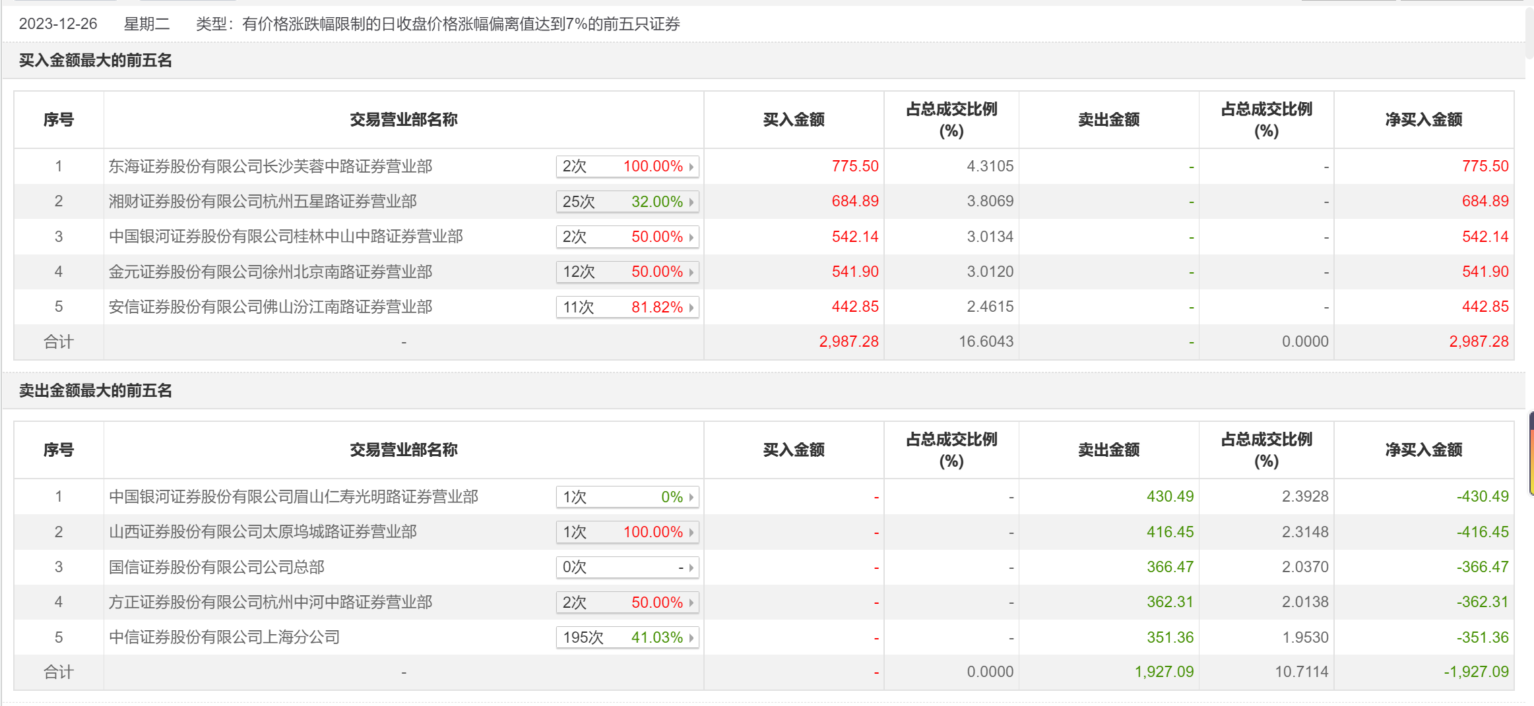
Task: Open 东海证券长沙芙蓉中路证券营业部 link
Action: 271,166
